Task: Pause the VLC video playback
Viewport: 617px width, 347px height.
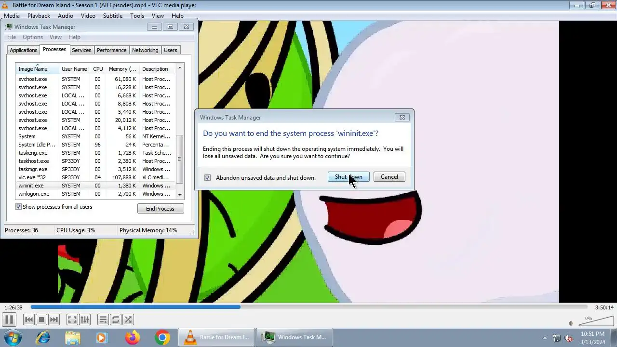Action: tap(9, 320)
